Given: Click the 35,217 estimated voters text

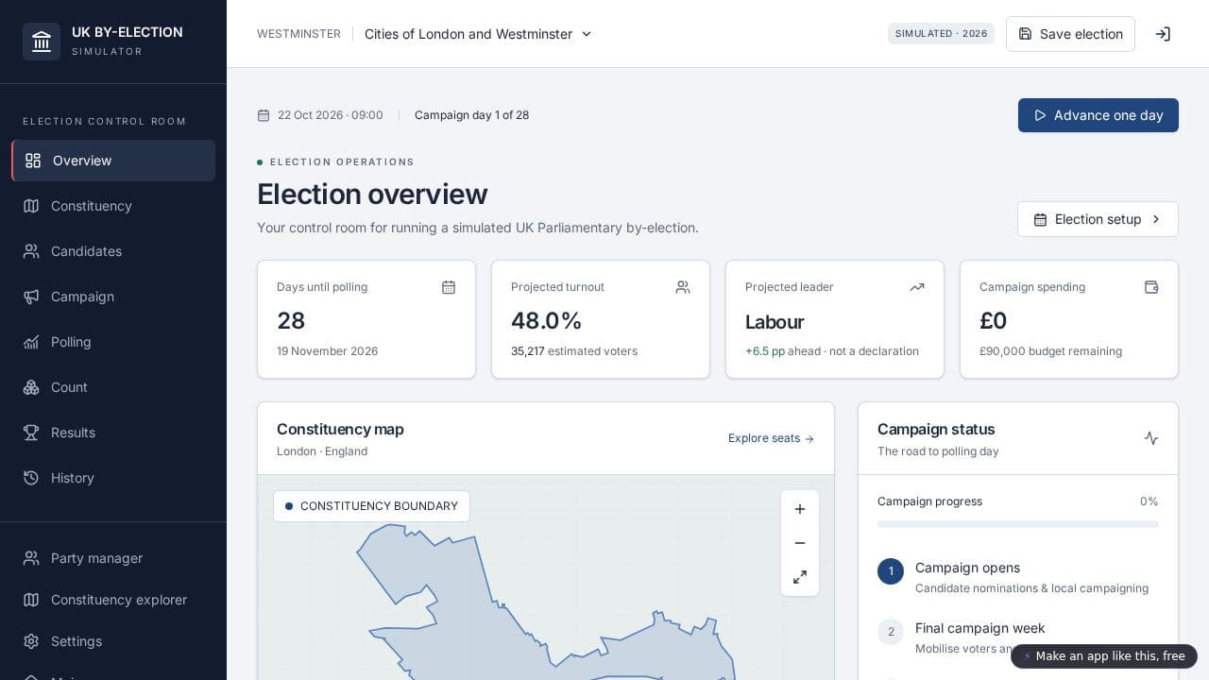Looking at the screenshot, I should pyautogui.click(x=574, y=351).
